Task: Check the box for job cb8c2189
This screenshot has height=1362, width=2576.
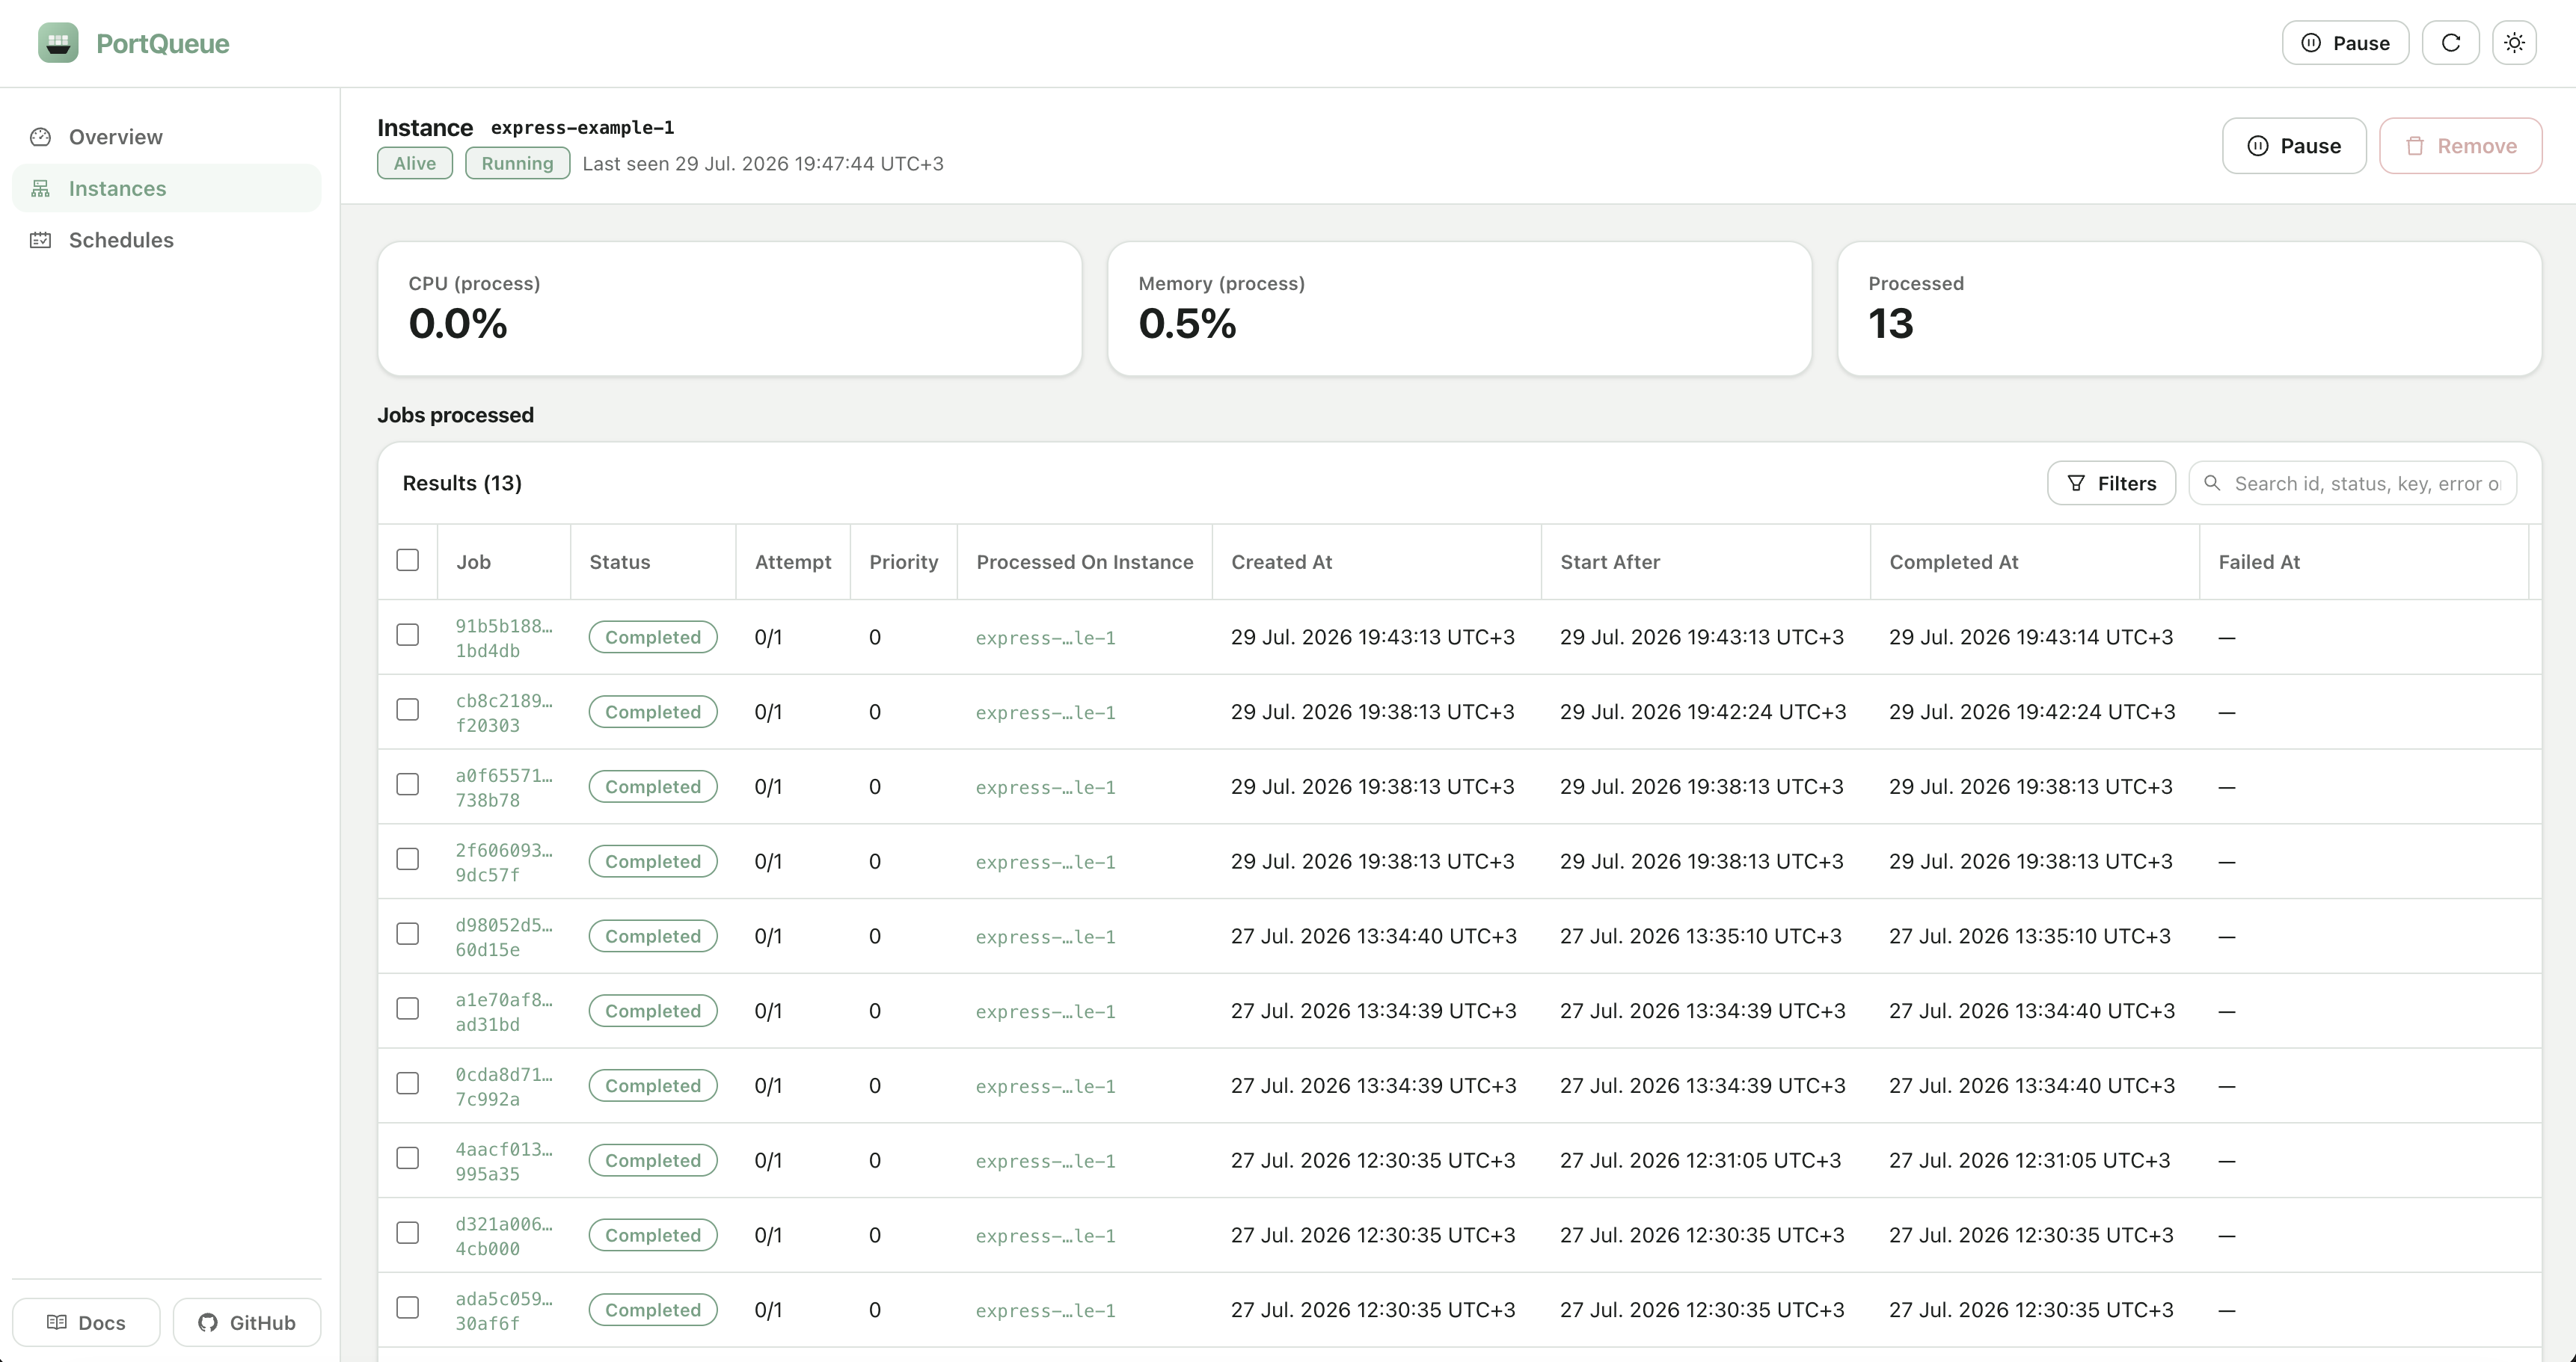Action: coord(407,710)
